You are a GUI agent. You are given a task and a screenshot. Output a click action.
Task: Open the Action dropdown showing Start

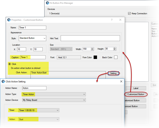(39, 119)
